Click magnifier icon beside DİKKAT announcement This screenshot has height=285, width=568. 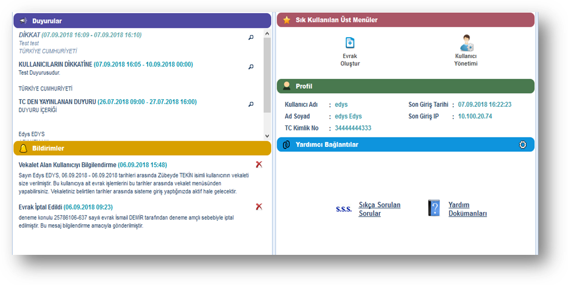[251, 38]
